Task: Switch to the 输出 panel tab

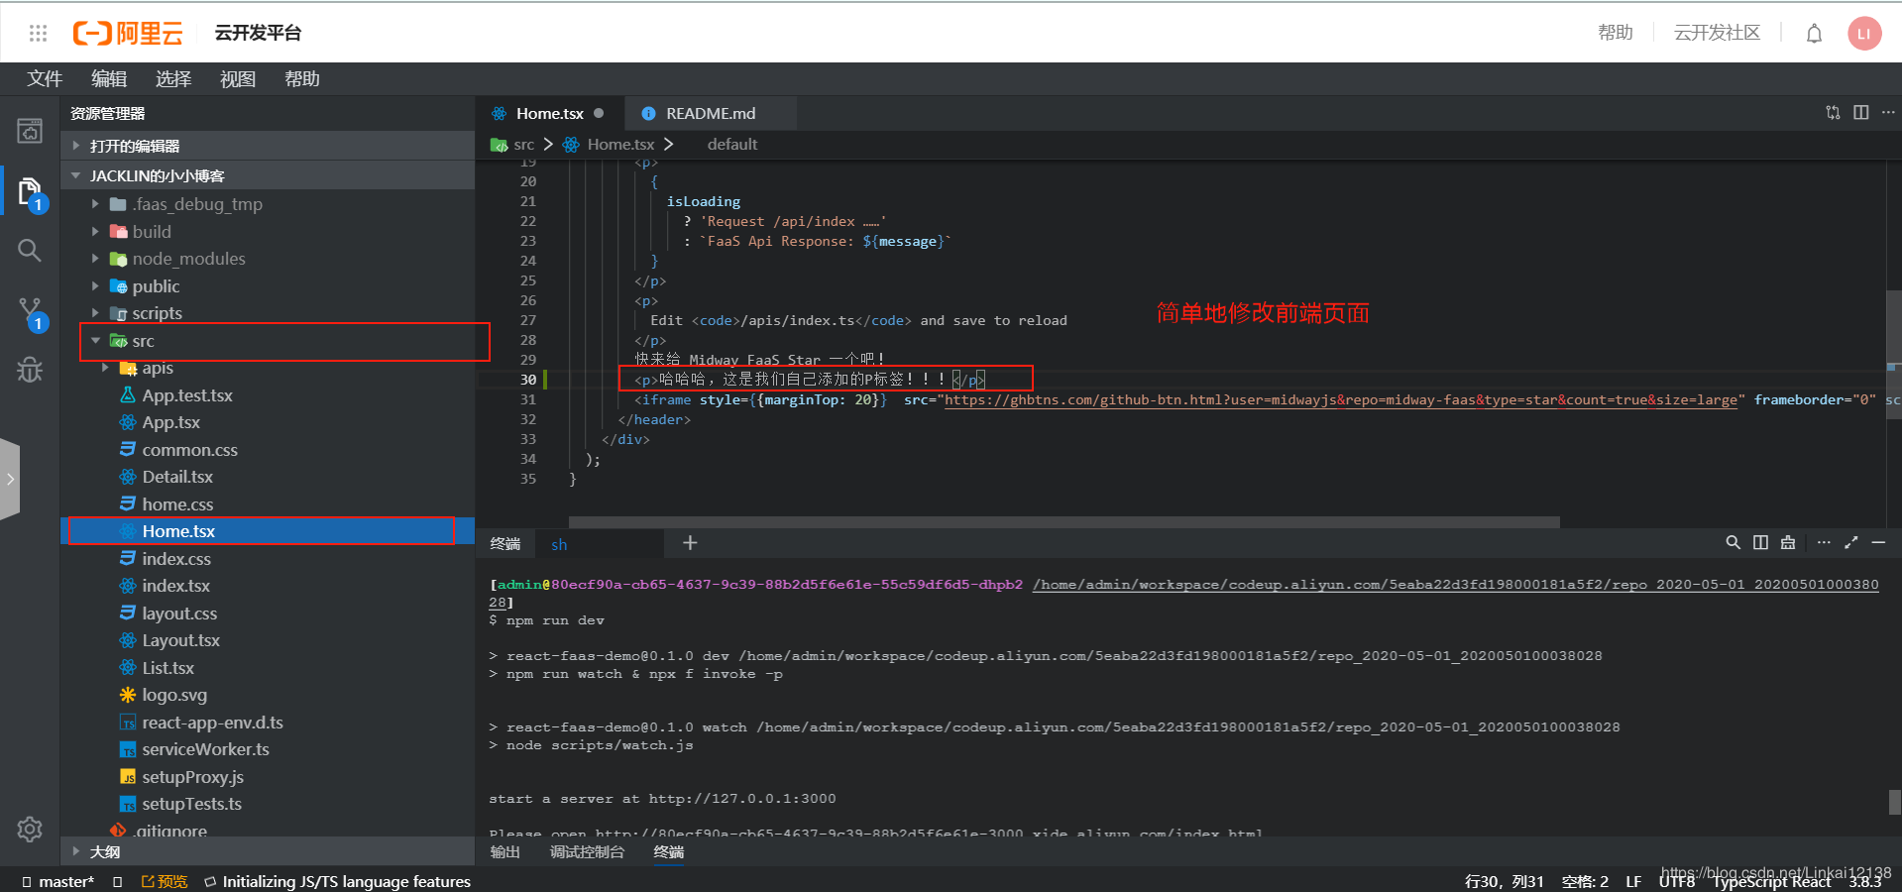Action: coord(505,852)
